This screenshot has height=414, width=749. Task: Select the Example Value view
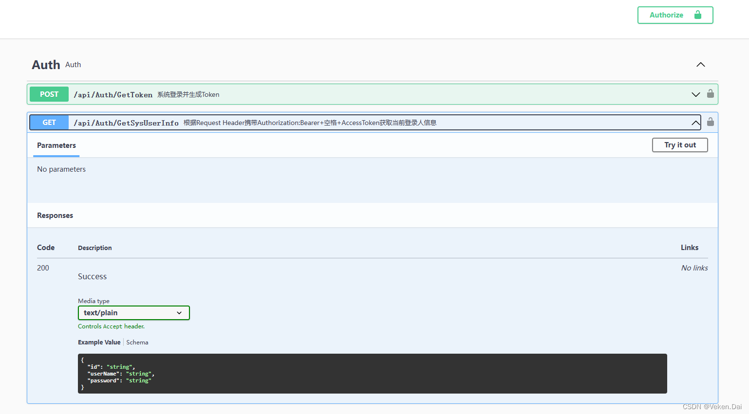click(99, 342)
